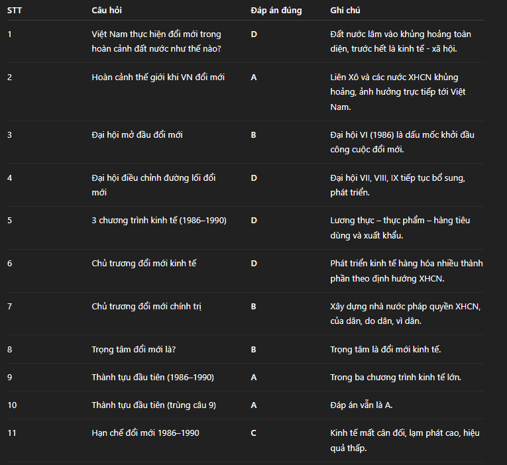
Task: Select the Hạn chế đổi mới 1986–1990 cell
Action: tap(145, 433)
